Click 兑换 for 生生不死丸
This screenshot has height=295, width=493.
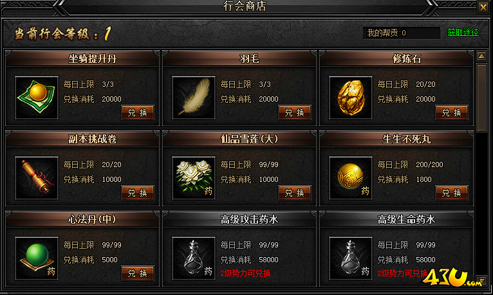click(x=452, y=193)
